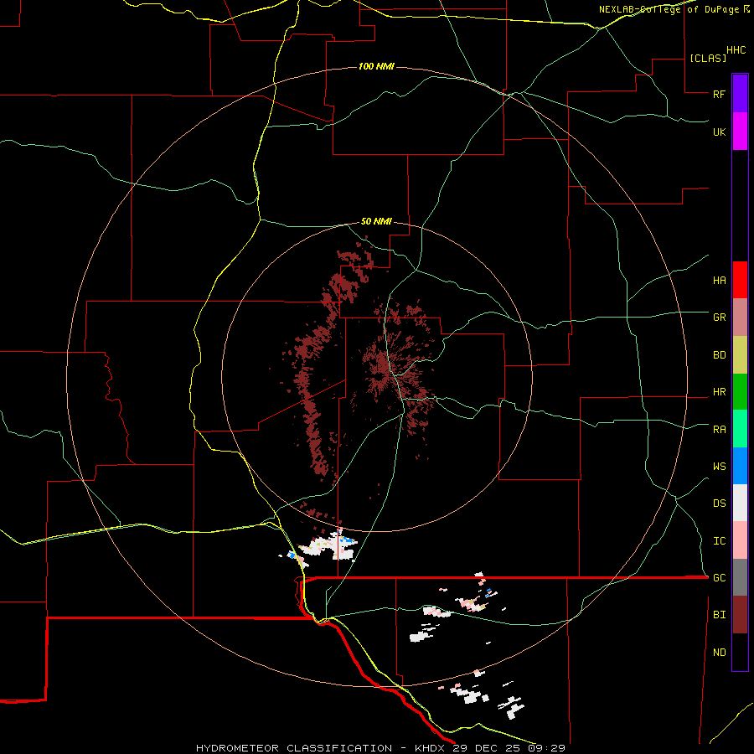
Task: Click the [CLAS] units label
Action: 708,59
